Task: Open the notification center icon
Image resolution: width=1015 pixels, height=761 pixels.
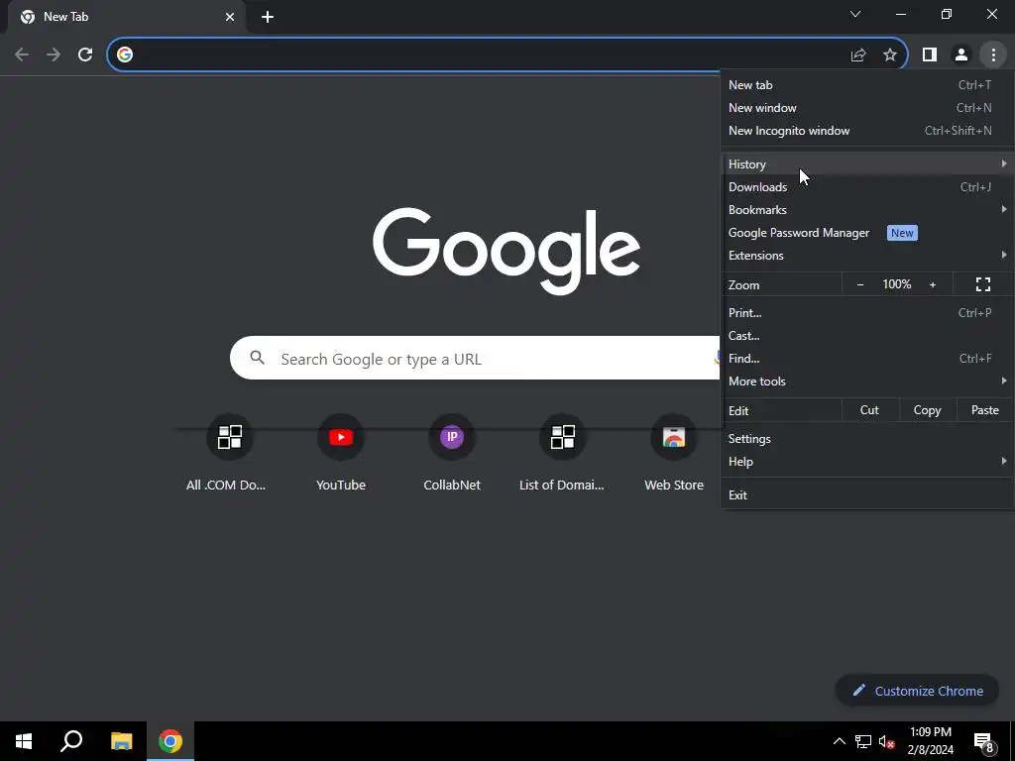Action: point(984,741)
